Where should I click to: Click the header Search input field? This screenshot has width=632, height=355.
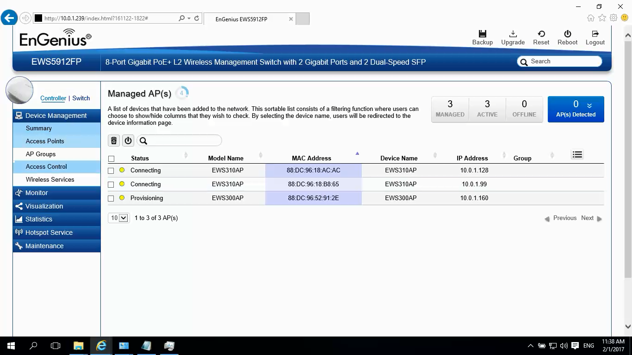559,61
